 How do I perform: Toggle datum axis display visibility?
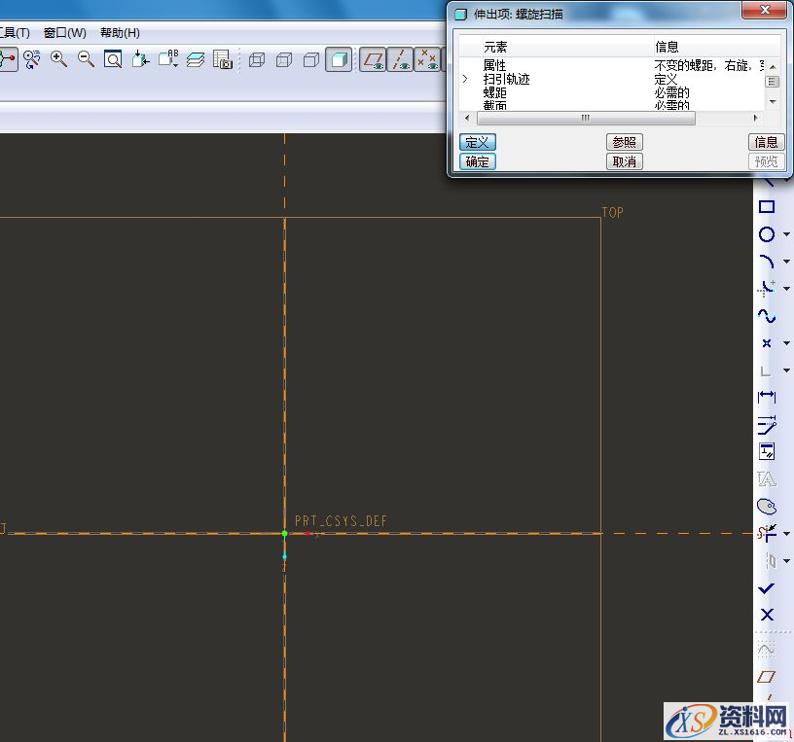click(400, 59)
